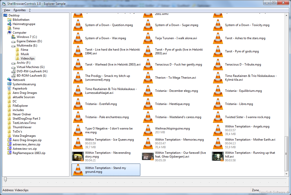Click video thumbnail for Within Temptation - Neverending story.mpg
Image resolution: width=291 pixels, height=195 pixels.
click(78, 157)
